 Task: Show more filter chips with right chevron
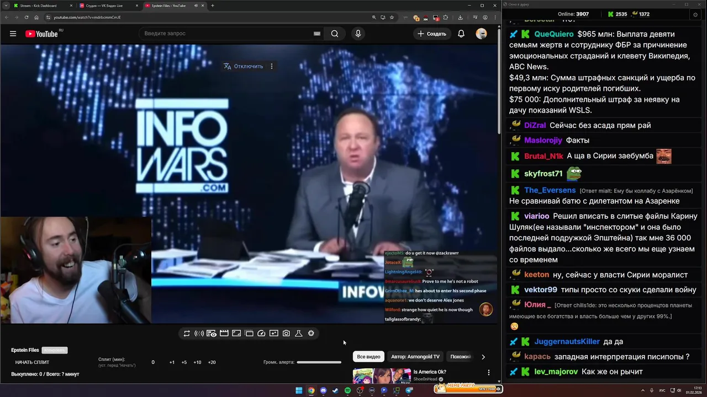pyautogui.click(x=483, y=357)
